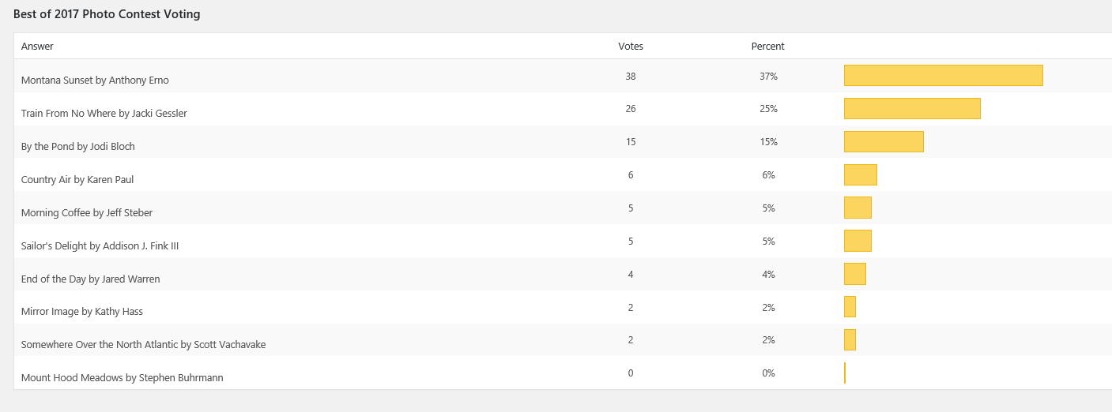Click Sailor's Delight by Addison J. Fink III
Image resolution: width=1112 pixels, height=412 pixels.
(100, 246)
